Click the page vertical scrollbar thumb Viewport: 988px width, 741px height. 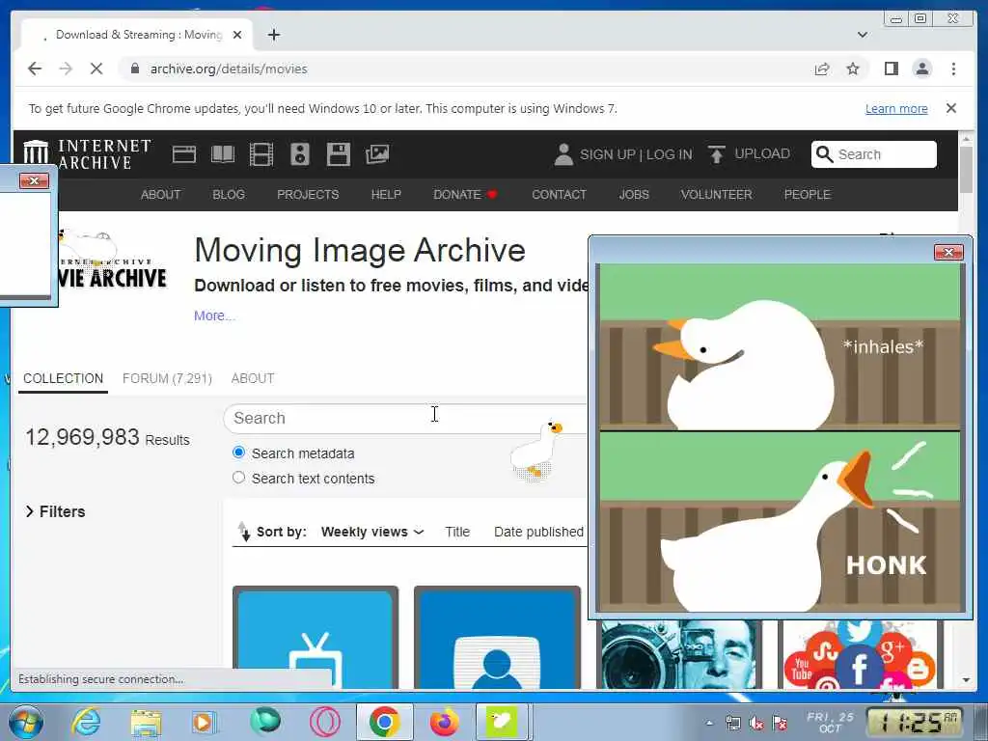click(x=966, y=169)
